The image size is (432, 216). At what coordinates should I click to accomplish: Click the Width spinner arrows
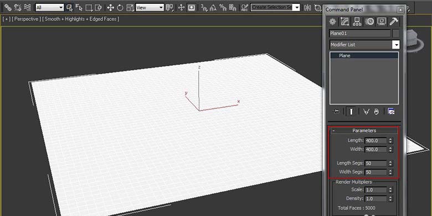point(390,150)
